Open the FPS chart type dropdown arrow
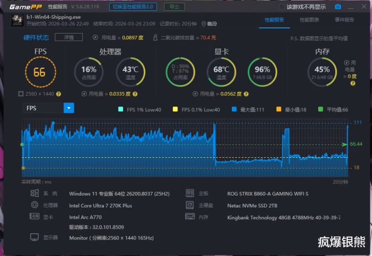The height and width of the screenshot is (256, 372). click(69, 108)
